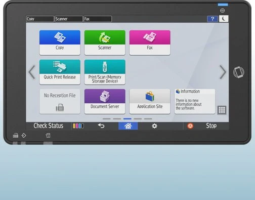The width and height of the screenshot is (255, 200).
Task: Select the Fax shortcut at top bar
Action: pos(98,19)
